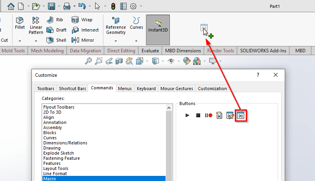Open the Mouse Gestures tab
The height and width of the screenshot is (181, 315).
[x=177, y=89]
